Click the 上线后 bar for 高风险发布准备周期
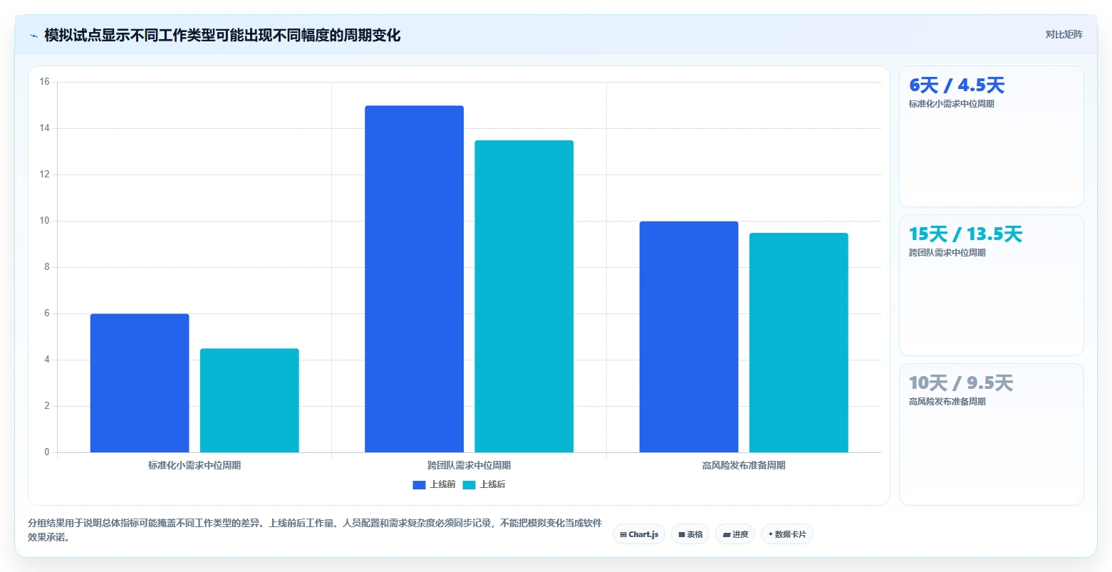1112x572 pixels. (799, 343)
